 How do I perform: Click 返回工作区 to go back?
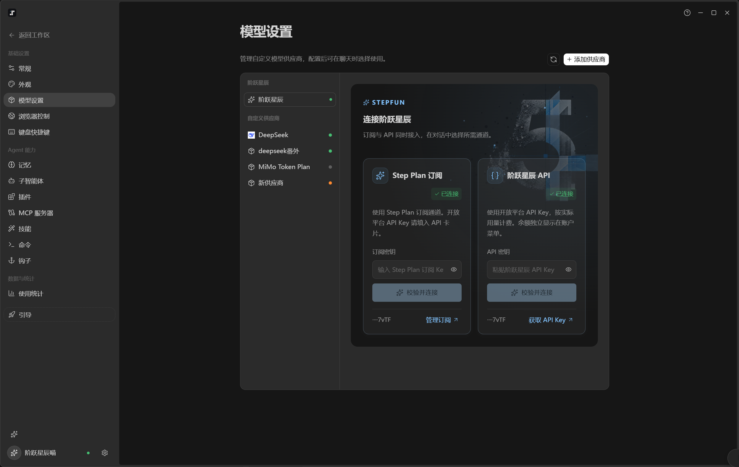(x=30, y=35)
